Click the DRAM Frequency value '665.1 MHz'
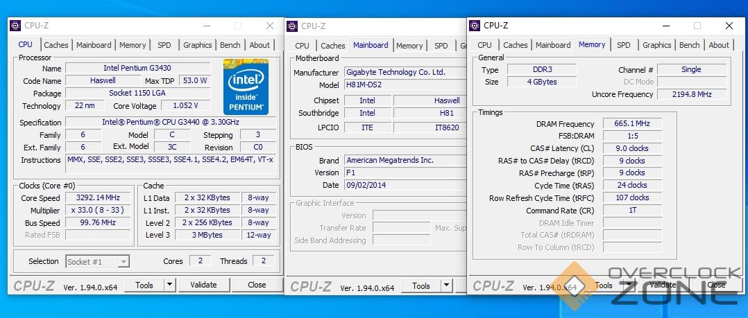This screenshot has height=318, width=748. click(632, 124)
